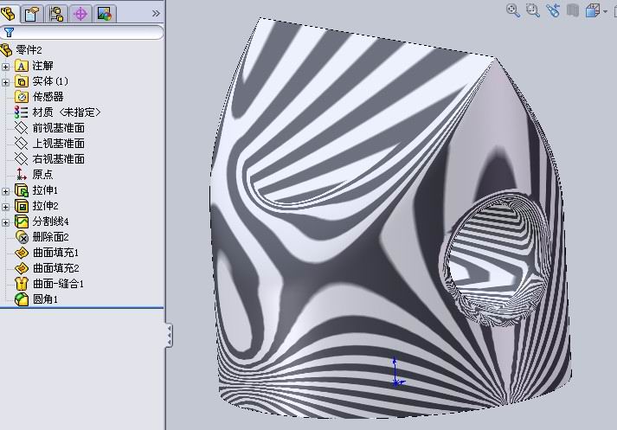
Task: Expand the 注解 annotations folder
Action: pos(5,67)
